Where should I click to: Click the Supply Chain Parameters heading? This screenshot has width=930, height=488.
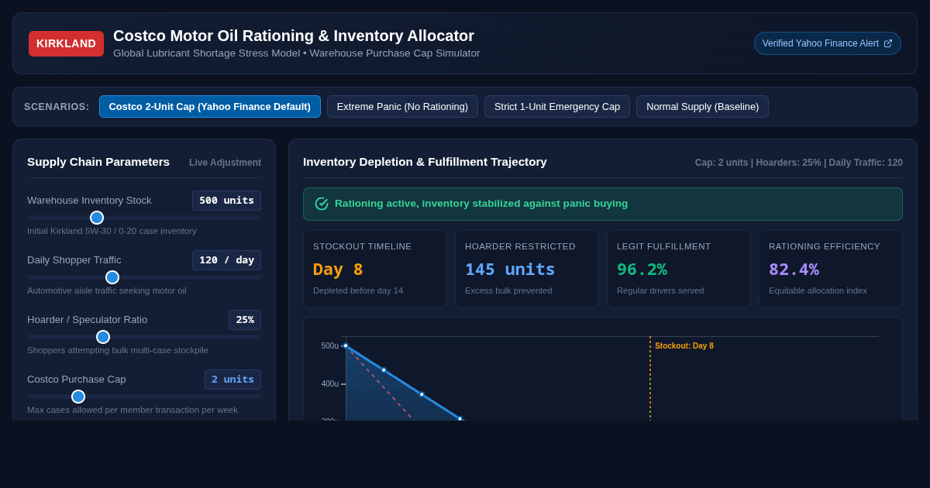(x=98, y=162)
